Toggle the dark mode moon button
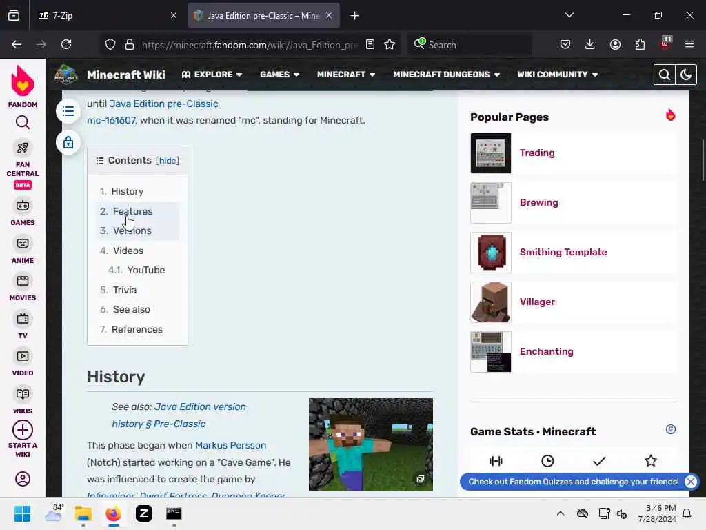706x530 pixels. click(686, 75)
